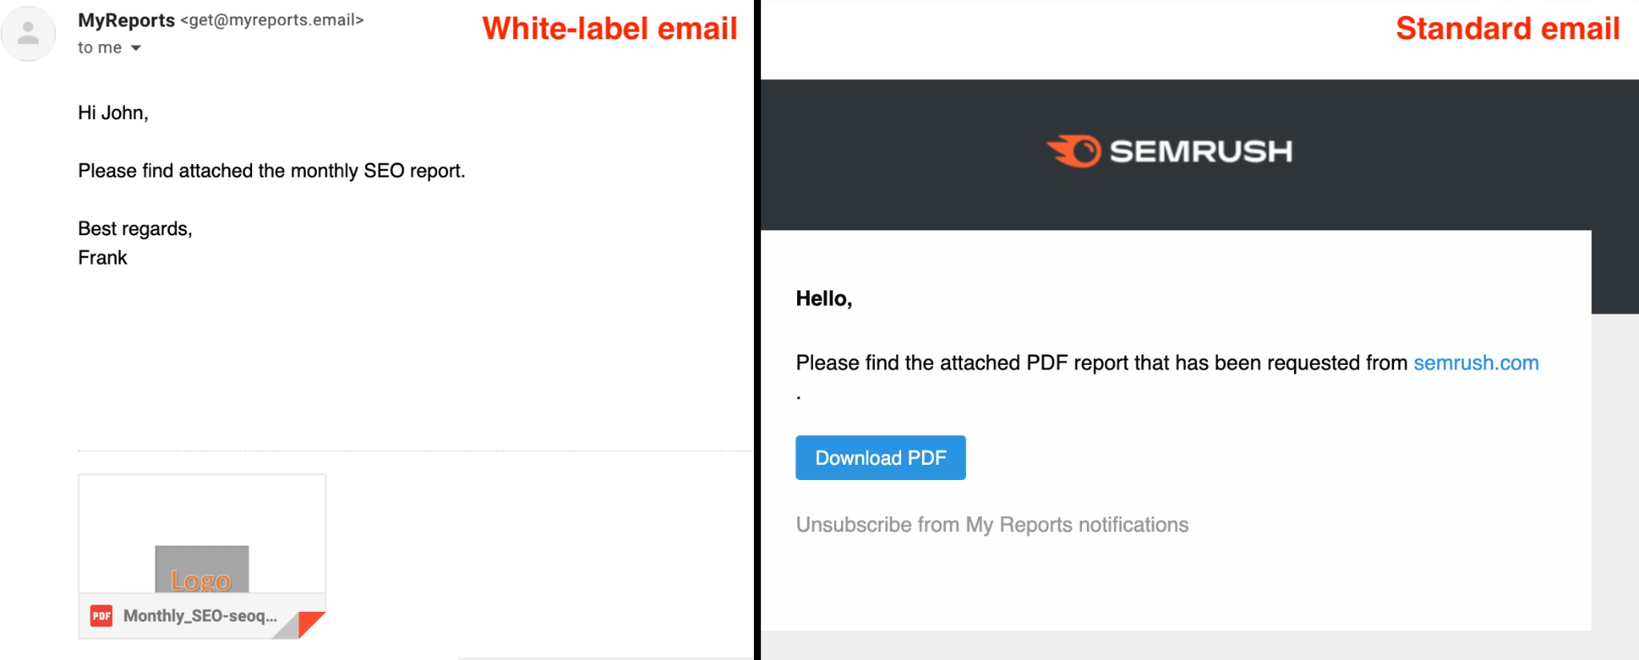Unsubscribe from My Reports notifications
Screen dimensions: 1639x660
click(x=992, y=525)
